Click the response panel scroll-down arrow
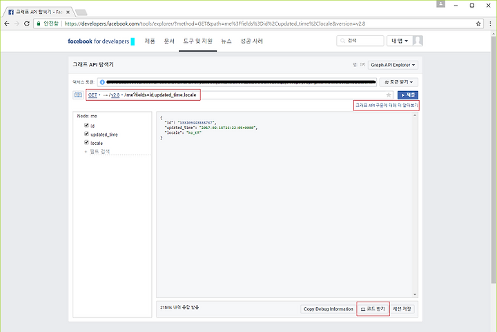The width and height of the screenshot is (497, 332). (x=415, y=294)
